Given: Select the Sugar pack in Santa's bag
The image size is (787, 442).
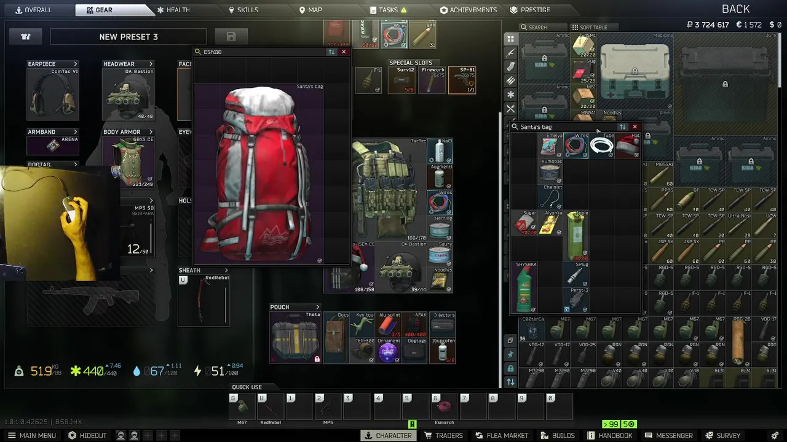Looking at the screenshot, I should (x=524, y=223).
